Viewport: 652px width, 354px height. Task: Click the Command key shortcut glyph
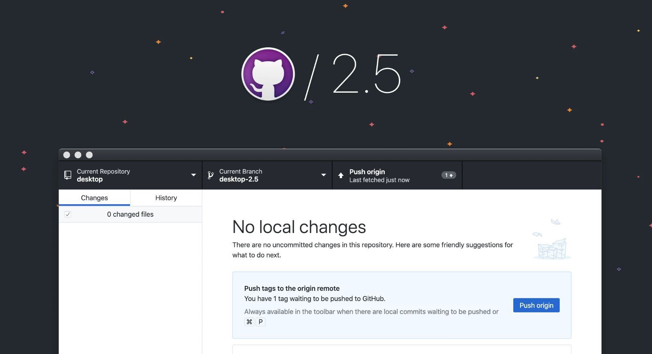[x=249, y=322]
